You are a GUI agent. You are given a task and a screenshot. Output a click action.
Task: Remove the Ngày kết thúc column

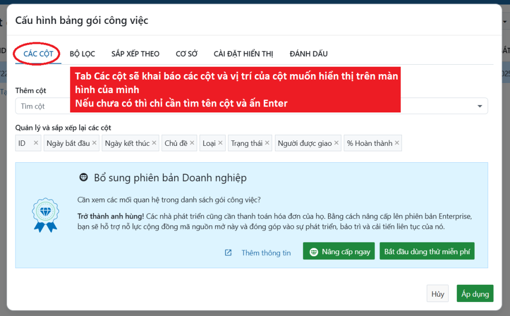(x=154, y=143)
